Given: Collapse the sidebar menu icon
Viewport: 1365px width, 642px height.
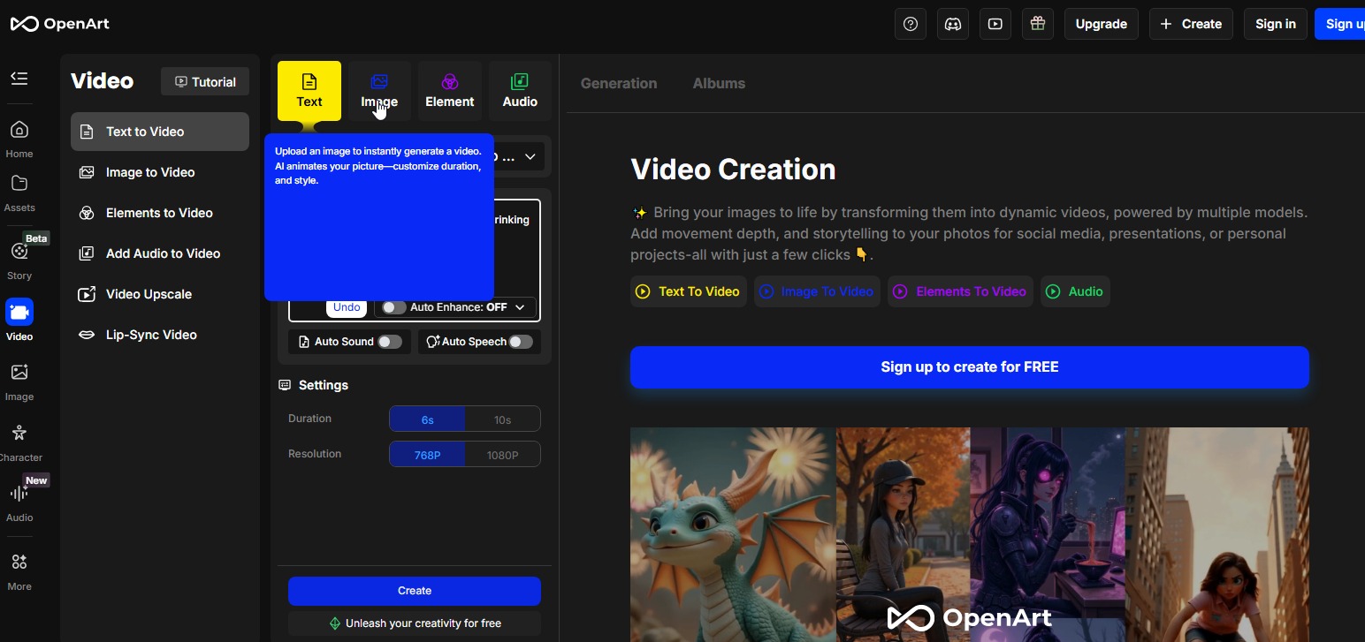Looking at the screenshot, I should tap(19, 79).
